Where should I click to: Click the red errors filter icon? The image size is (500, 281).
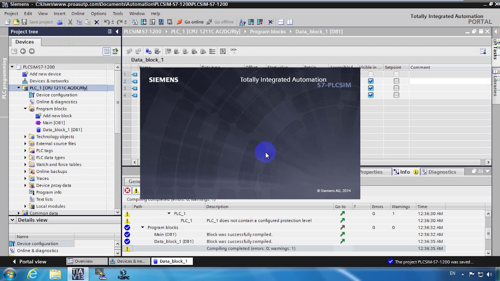[x=127, y=190]
